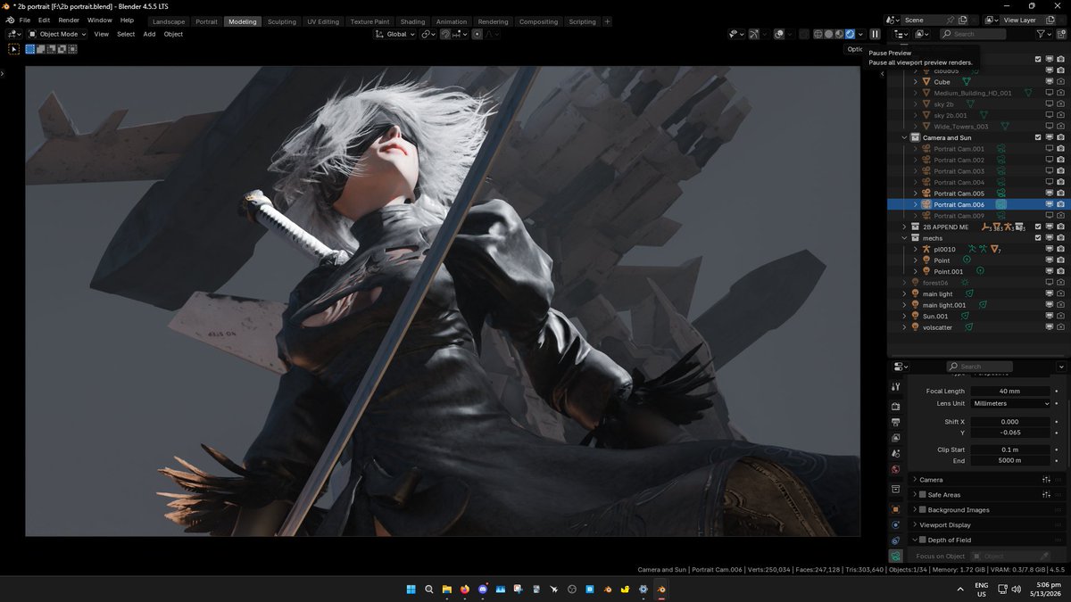
Task: Click the ENG US language indicator
Action: 982,590
